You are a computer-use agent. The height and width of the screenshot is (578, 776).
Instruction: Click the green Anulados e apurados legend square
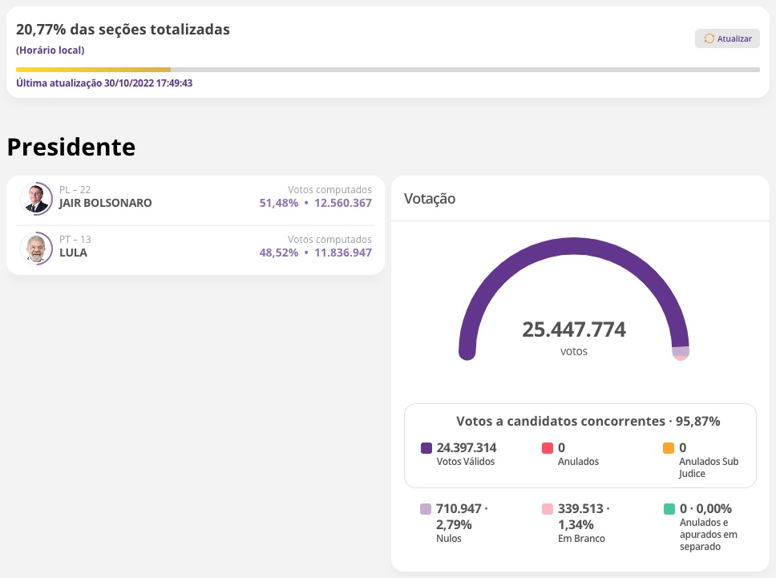(669, 508)
